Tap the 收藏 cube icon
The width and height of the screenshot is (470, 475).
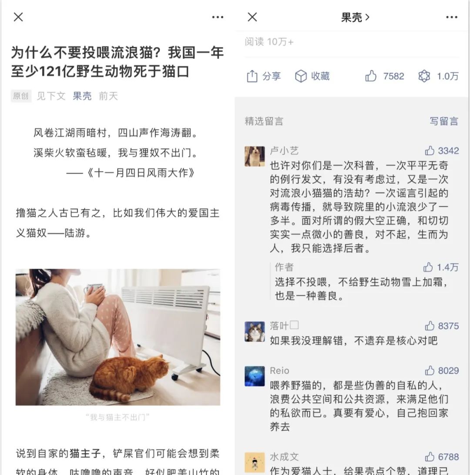tap(301, 76)
